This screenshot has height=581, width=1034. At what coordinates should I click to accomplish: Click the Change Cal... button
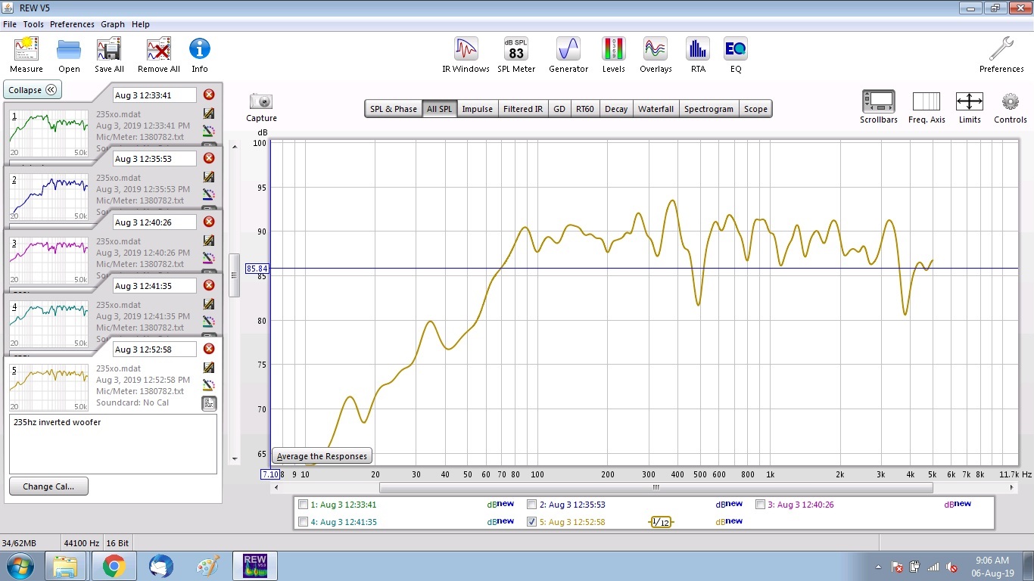[48, 486]
